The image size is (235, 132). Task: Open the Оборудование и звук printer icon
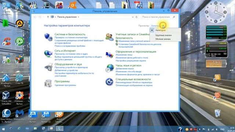pyautogui.click(x=48, y=67)
